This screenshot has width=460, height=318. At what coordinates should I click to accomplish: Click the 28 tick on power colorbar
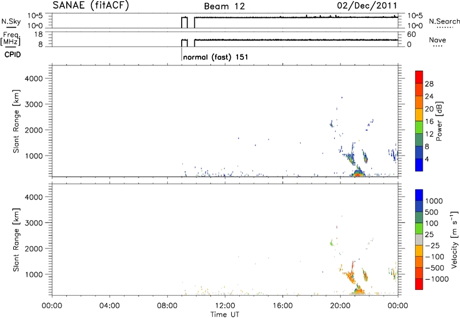(429, 84)
